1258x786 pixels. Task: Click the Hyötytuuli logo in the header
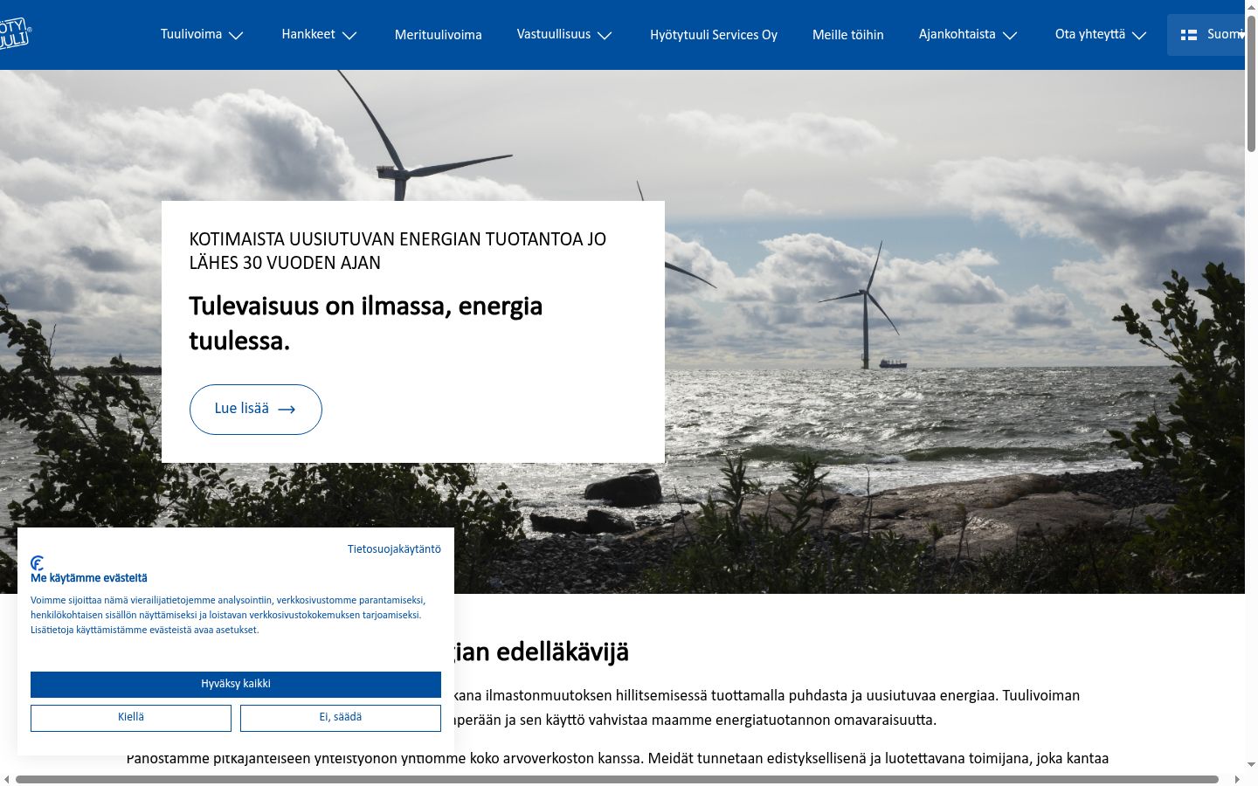pyautogui.click(x=15, y=34)
